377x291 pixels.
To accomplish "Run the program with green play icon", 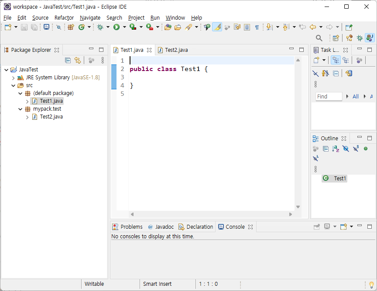I will click(x=117, y=27).
